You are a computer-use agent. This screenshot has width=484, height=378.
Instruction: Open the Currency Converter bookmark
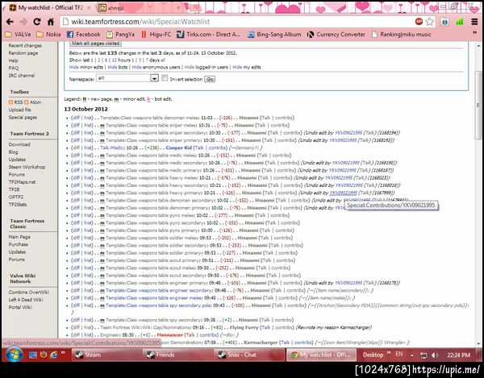336,34
